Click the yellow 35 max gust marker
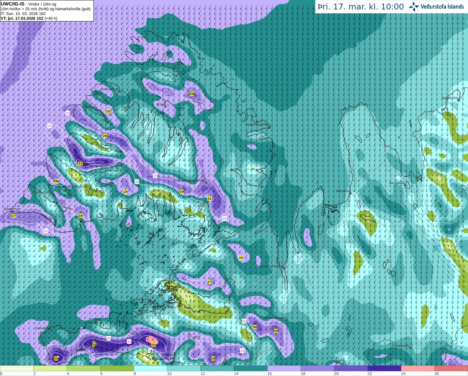Viewport: 468px width, 376px height. click(94, 345)
